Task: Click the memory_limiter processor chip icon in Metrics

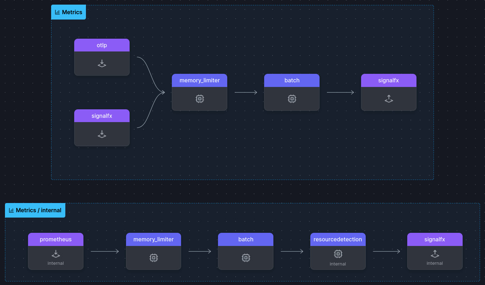Action: (200, 99)
